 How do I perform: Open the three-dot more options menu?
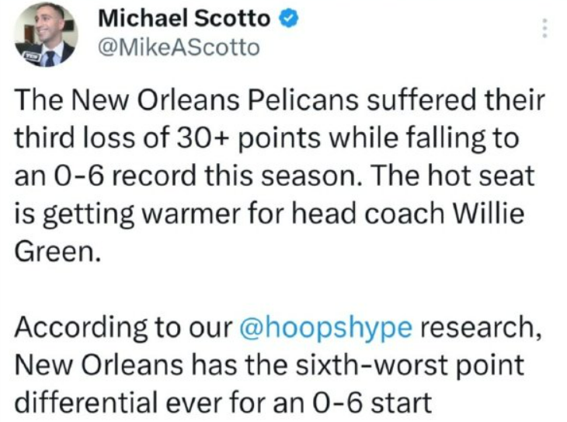coord(544,30)
